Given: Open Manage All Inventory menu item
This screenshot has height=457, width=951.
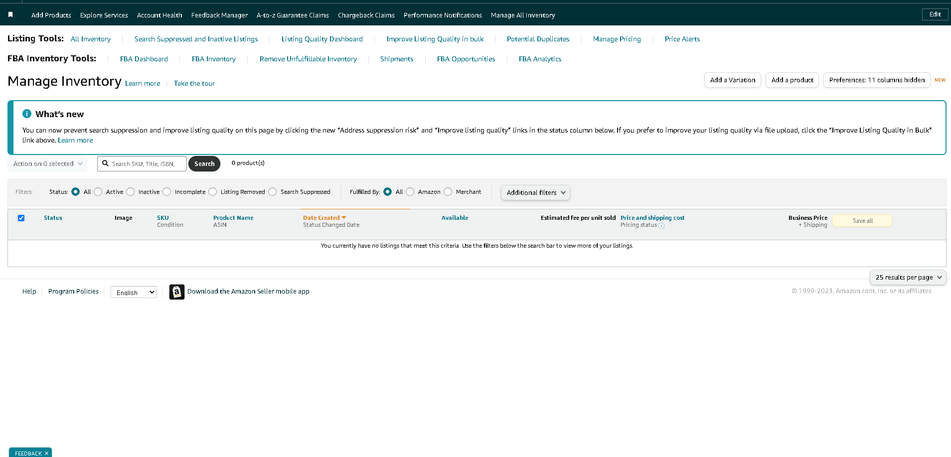Looking at the screenshot, I should coord(523,15).
